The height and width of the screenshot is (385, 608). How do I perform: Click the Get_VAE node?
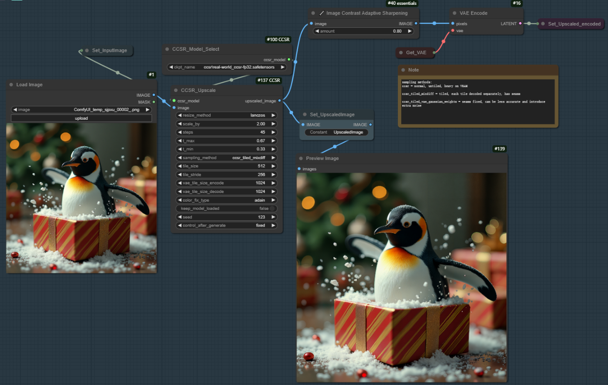(416, 53)
